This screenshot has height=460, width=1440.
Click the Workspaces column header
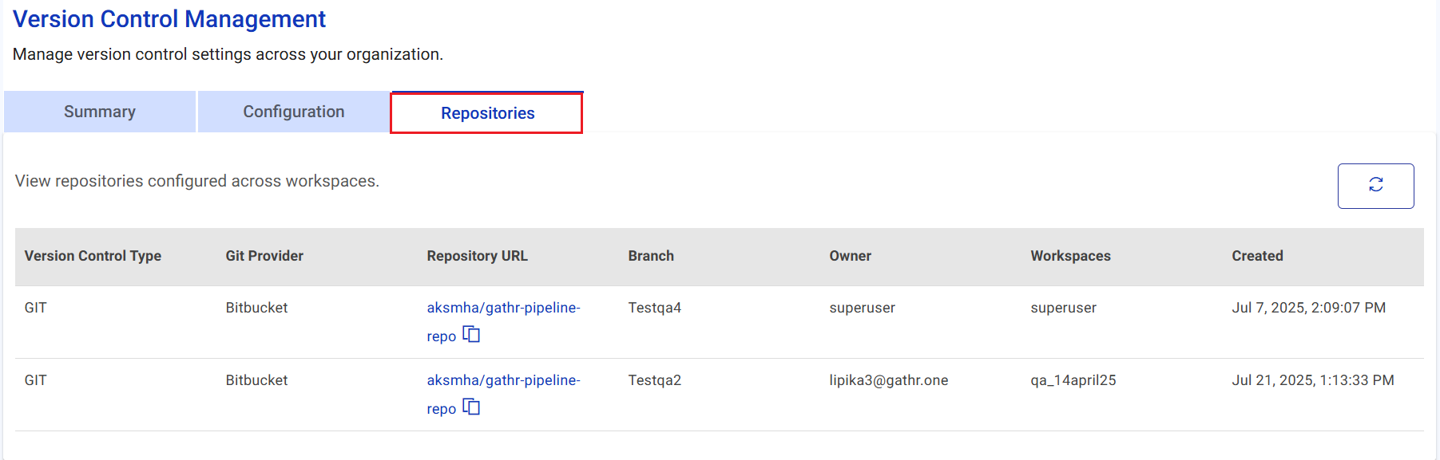(1070, 256)
